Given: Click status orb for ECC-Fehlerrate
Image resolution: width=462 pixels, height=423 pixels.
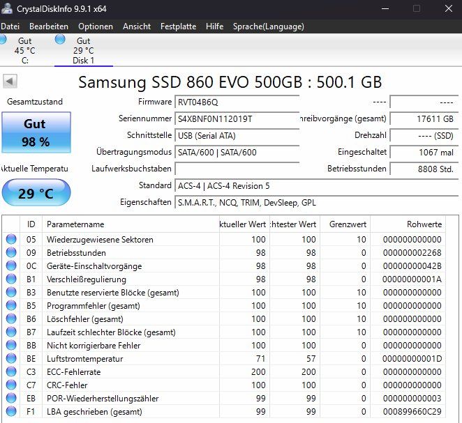Looking at the screenshot, I should click(x=11, y=371).
